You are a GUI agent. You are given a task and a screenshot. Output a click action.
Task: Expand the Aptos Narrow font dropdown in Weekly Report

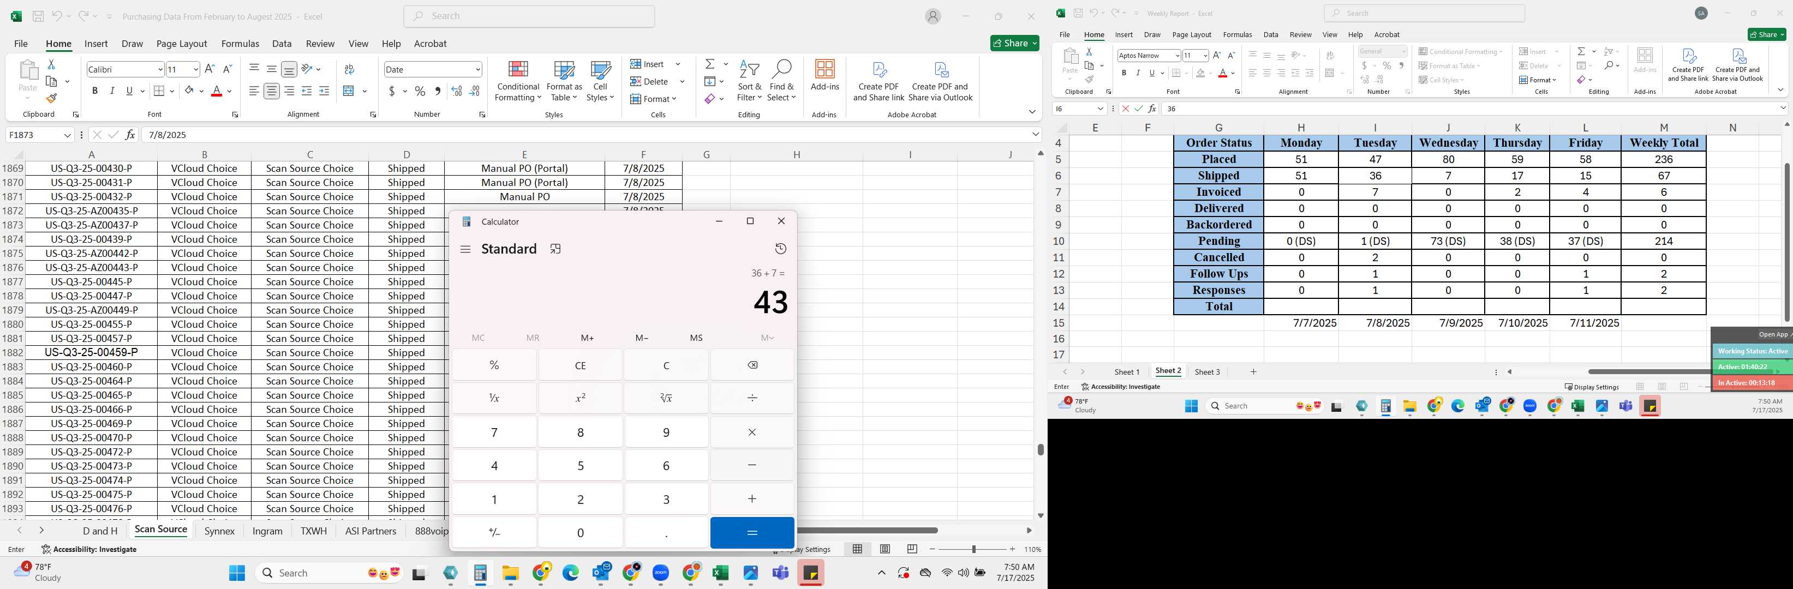pos(1176,56)
